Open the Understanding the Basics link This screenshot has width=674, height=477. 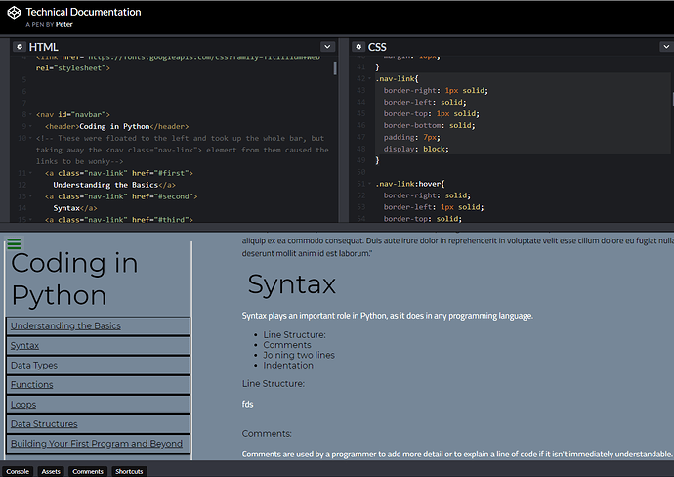coord(65,326)
